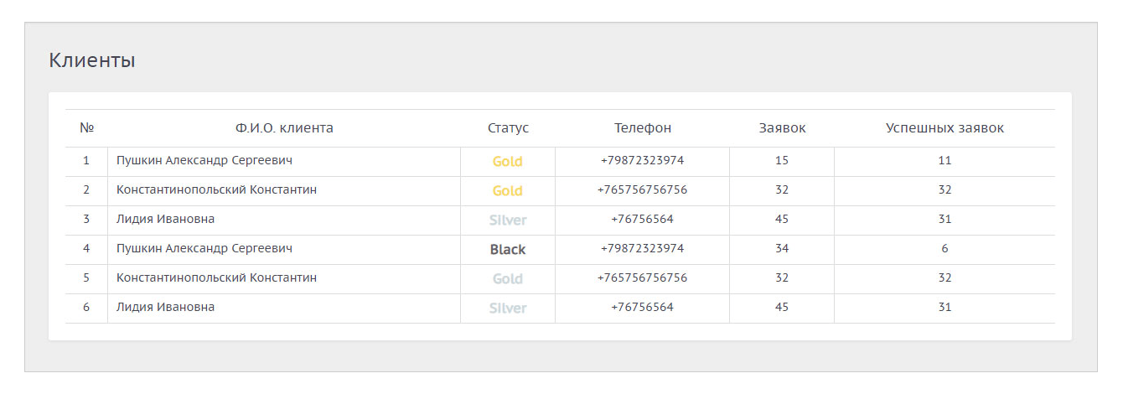This screenshot has width=1123, height=394.
Task: Click the Silver status in row 6
Action: pos(508,308)
